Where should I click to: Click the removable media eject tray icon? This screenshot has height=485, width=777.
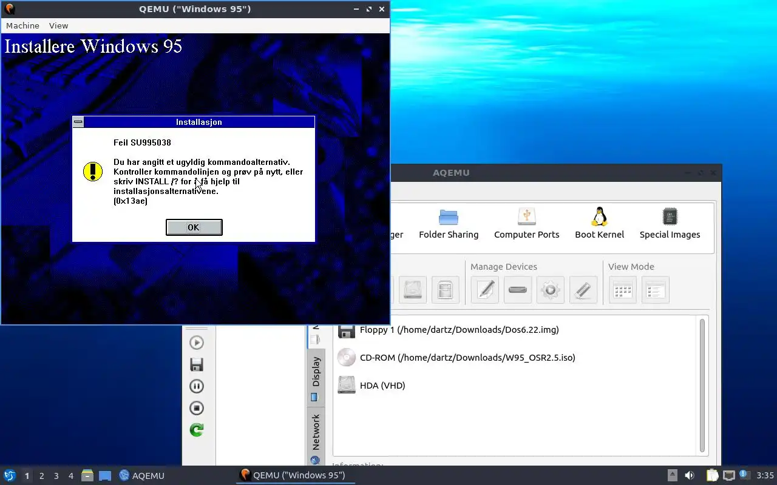pyautogui.click(x=673, y=475)
